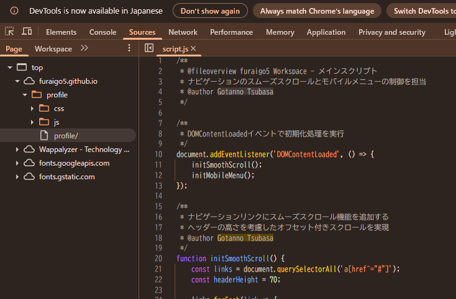Switch to the Network panel tab
The height and width of the screenshot is (299, 456).
(183, 32)
